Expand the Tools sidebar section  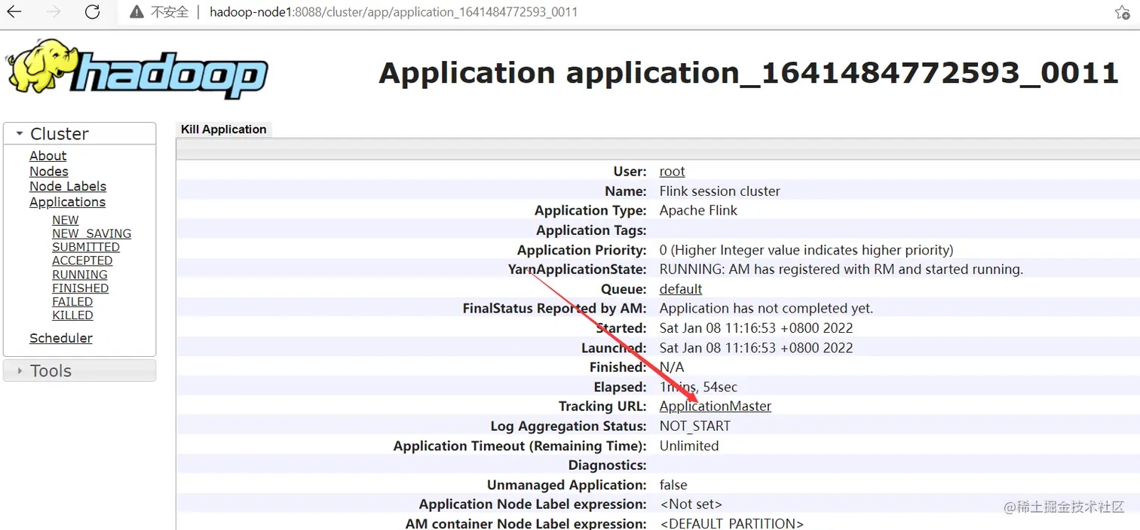click(80, 370)
